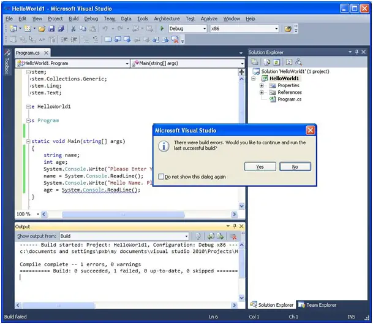Viewport: 373px width, 324px height.
Task: Select Program.cs in Solution Explorer tree
Action: [289, 99]
